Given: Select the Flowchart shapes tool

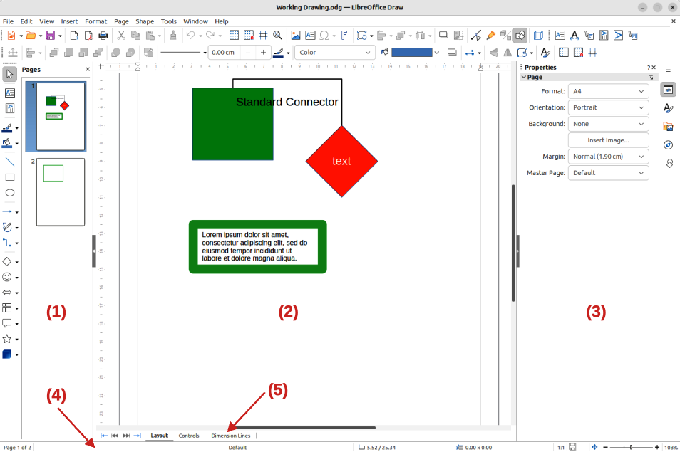Looking at the screenshot, I should 7,308.
